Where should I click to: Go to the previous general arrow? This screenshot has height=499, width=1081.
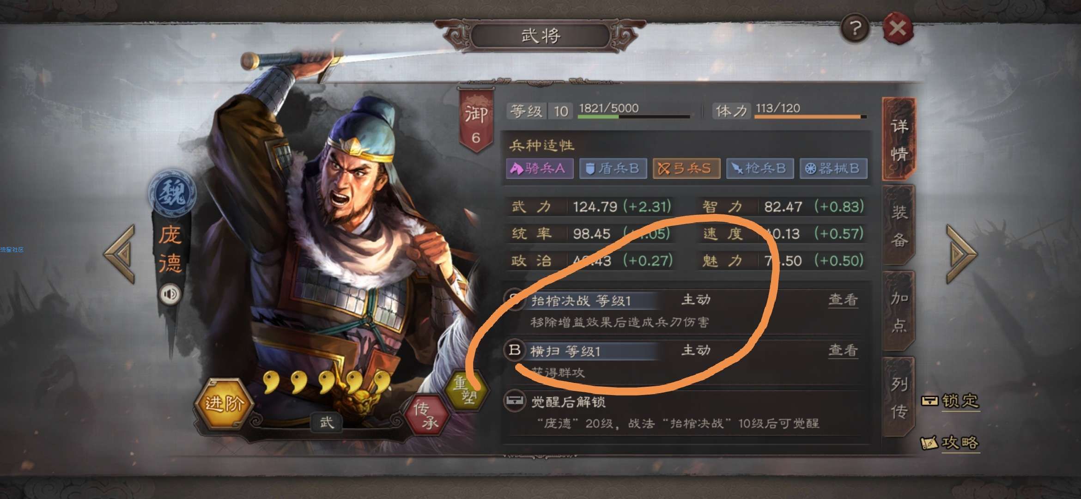click(x=120, y=254)
